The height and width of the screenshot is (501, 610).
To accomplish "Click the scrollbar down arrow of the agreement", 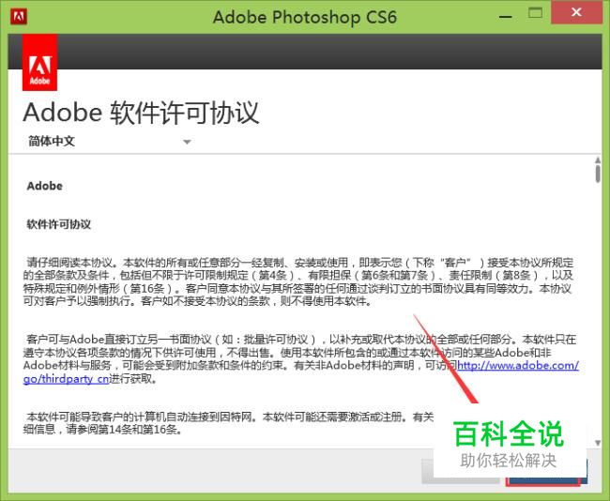I will (x=598, y=443).
